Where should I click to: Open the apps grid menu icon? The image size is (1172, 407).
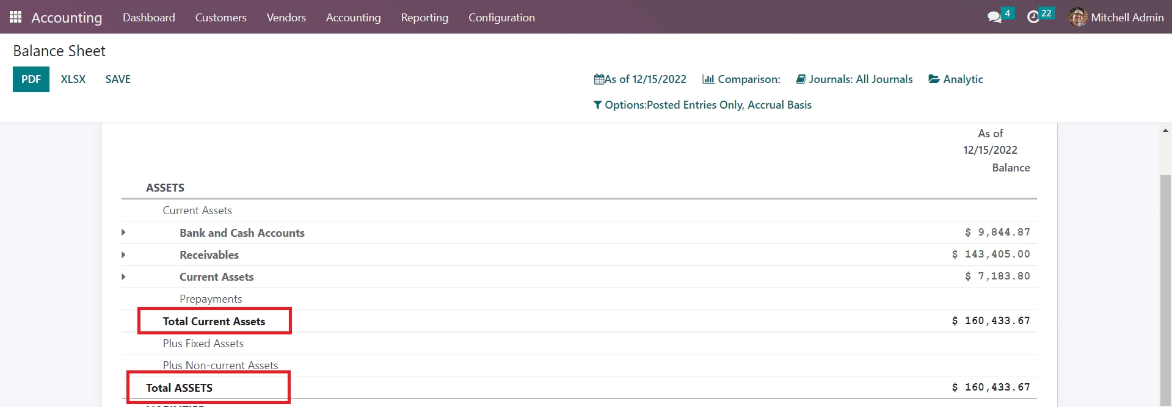(16, 17)
